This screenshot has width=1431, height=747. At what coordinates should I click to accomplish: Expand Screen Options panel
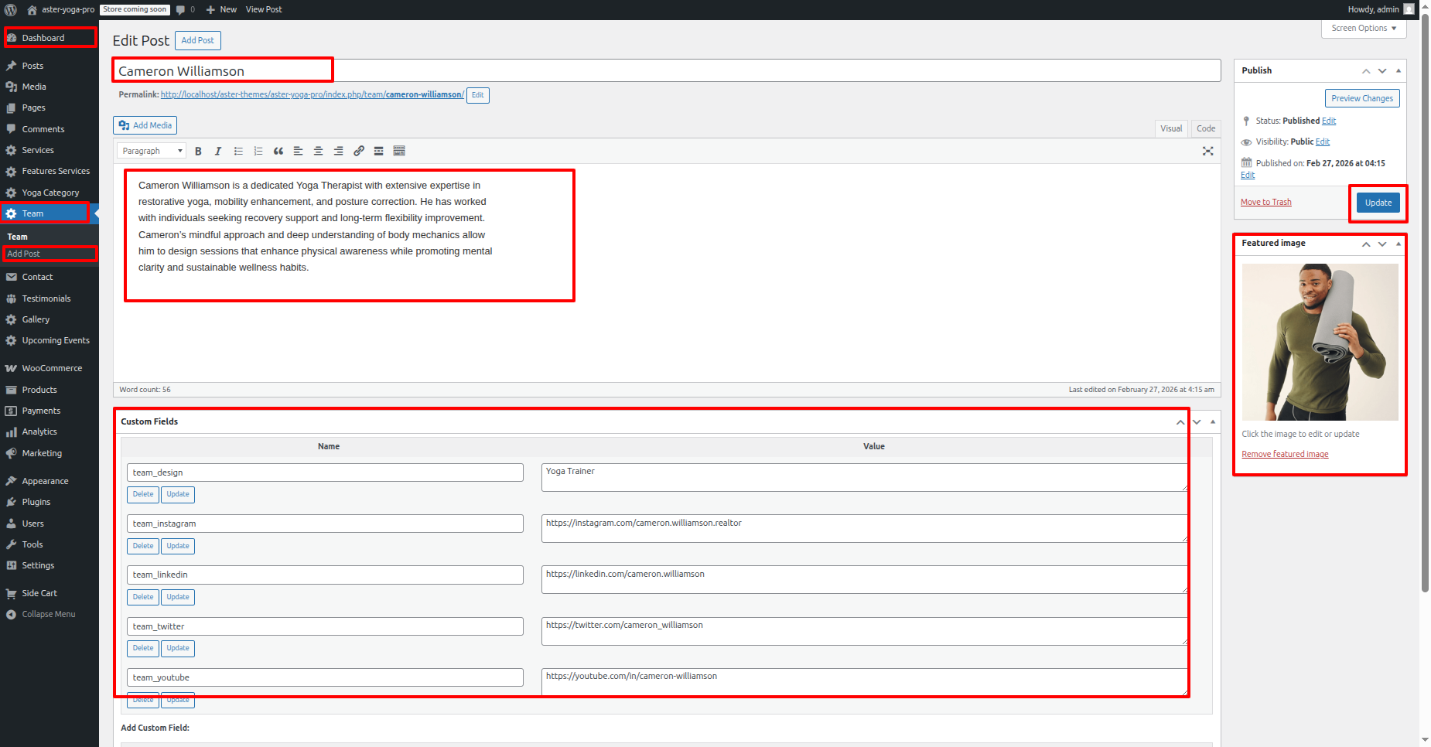coord(1363,29)
